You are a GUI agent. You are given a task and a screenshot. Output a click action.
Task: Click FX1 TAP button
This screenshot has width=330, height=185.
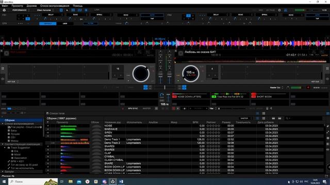point(152,18)
